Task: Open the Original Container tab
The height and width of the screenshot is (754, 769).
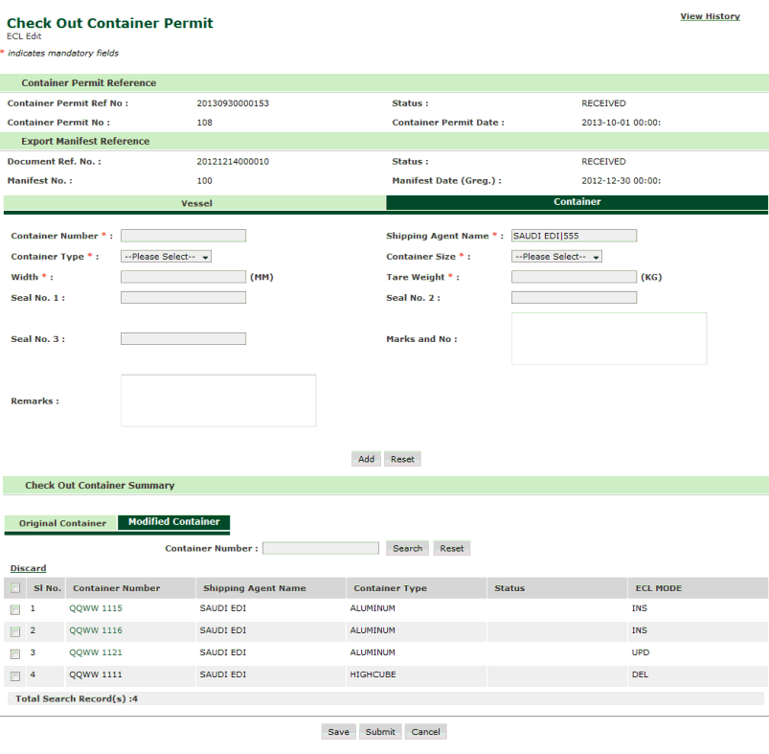Action: tap(62, 523)
